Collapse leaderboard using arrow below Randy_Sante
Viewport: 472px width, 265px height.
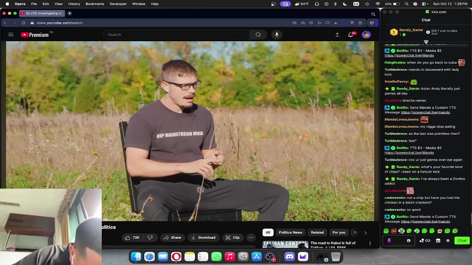(426, 42)
